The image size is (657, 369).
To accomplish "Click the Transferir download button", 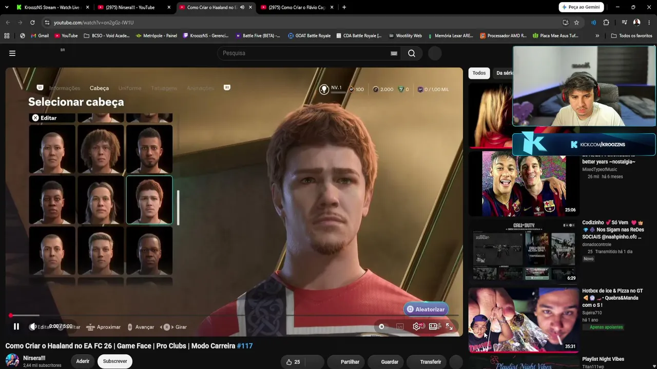I will coord(426,362).
